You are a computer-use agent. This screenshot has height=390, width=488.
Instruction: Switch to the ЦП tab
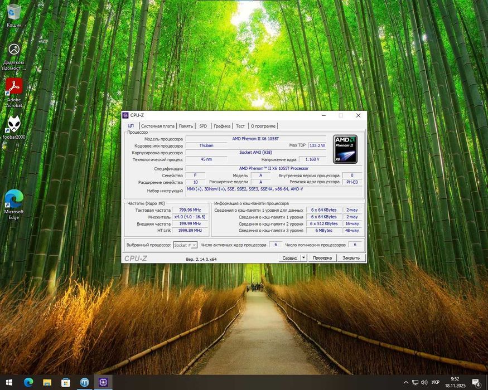click(x=131, y=126)
